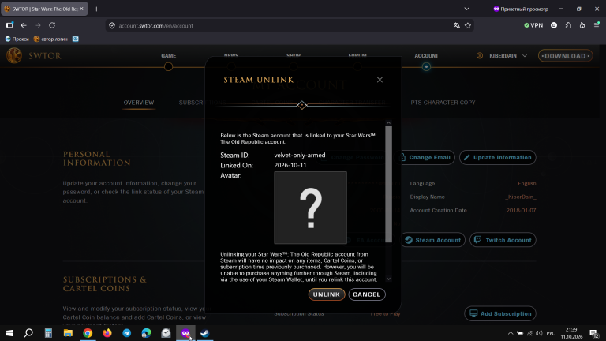Expand the _KIBERDAIN_ user dropdown
The image size is (606, 341).
tap(502, 56)
